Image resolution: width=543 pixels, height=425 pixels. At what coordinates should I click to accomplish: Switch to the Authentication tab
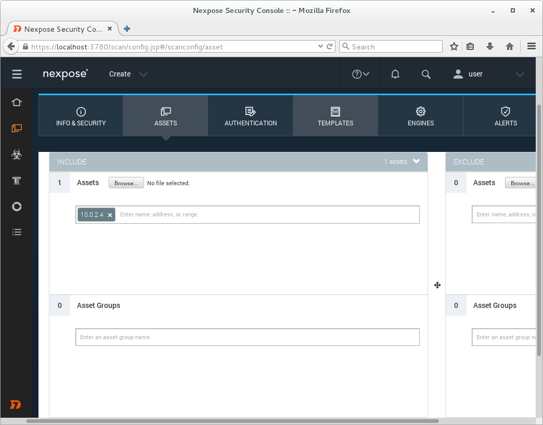(x=250, y=115)
